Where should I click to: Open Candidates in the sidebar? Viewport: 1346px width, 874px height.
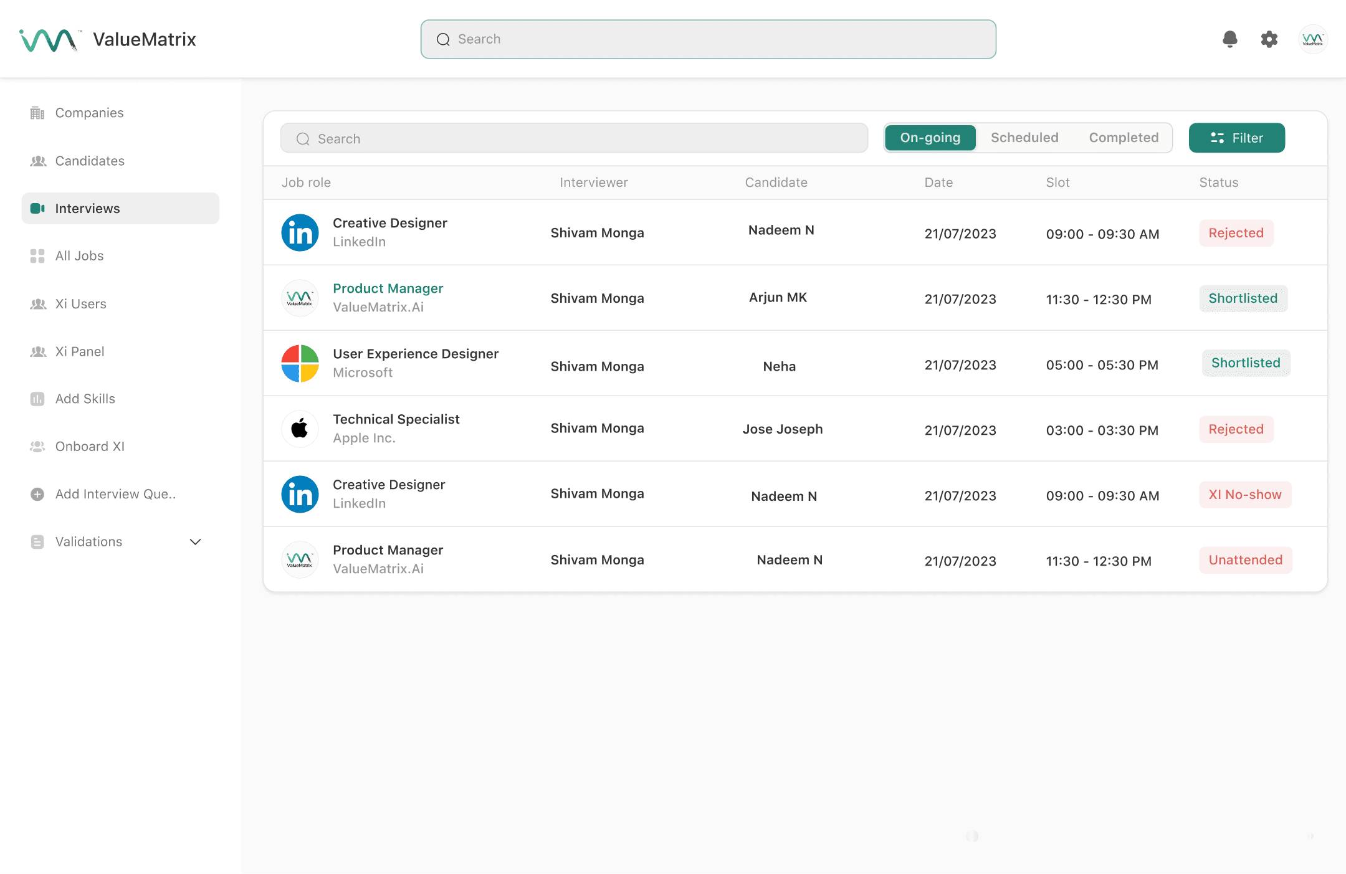tap(90, 161)
